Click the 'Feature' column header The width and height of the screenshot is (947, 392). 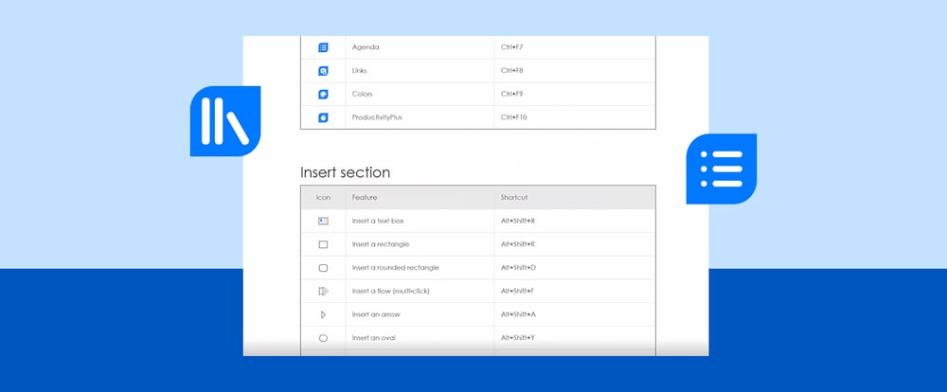[365, 198]
